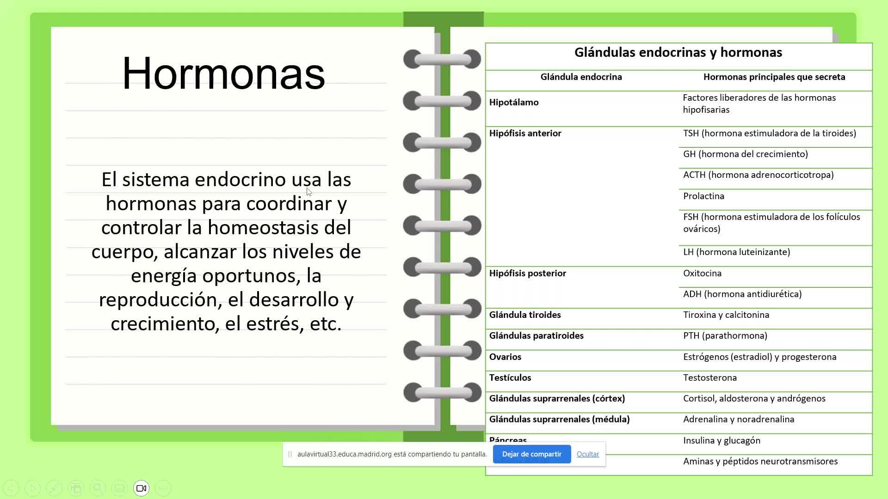Screen dimensions: 888x499
Task: Click the Oxitocina hormone cell
Action: point(702,274)
